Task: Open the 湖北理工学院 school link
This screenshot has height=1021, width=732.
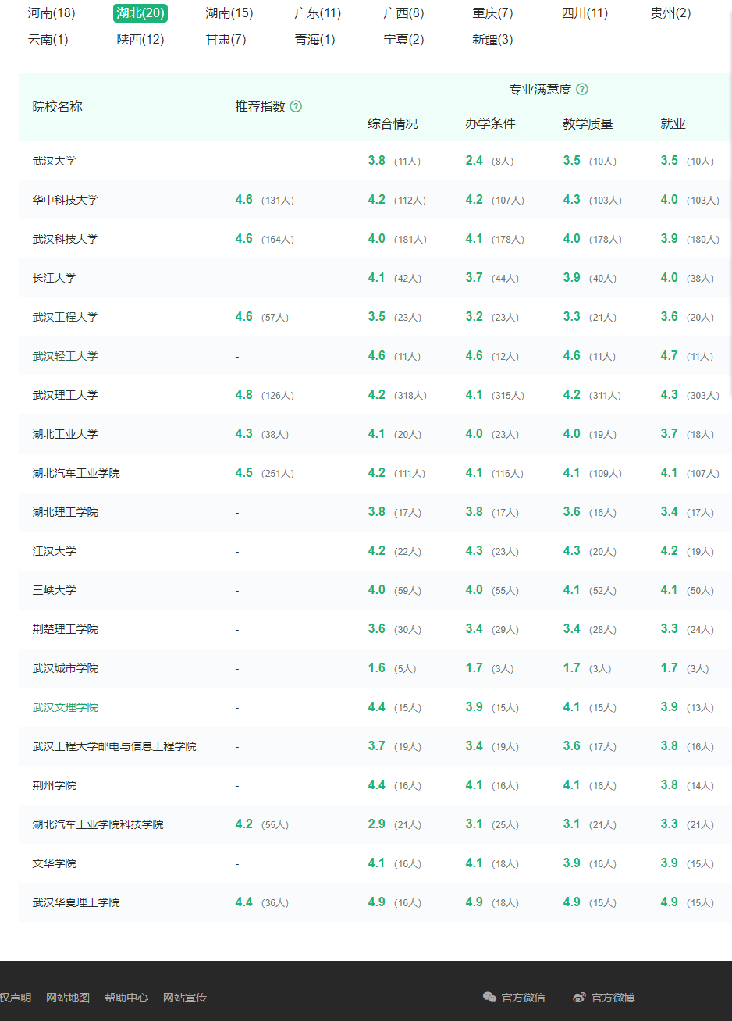Action: click(x=66, y=512)
